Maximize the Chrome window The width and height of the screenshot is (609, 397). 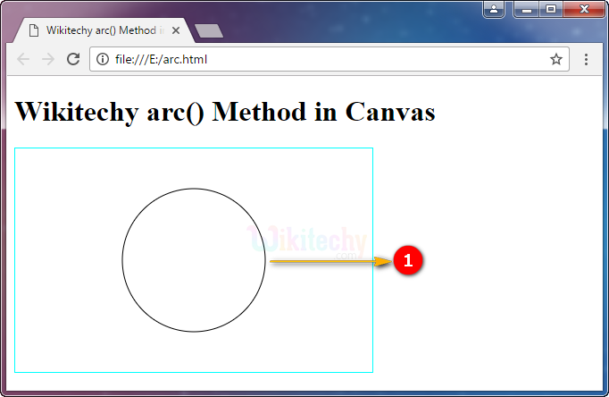(550, 9)
